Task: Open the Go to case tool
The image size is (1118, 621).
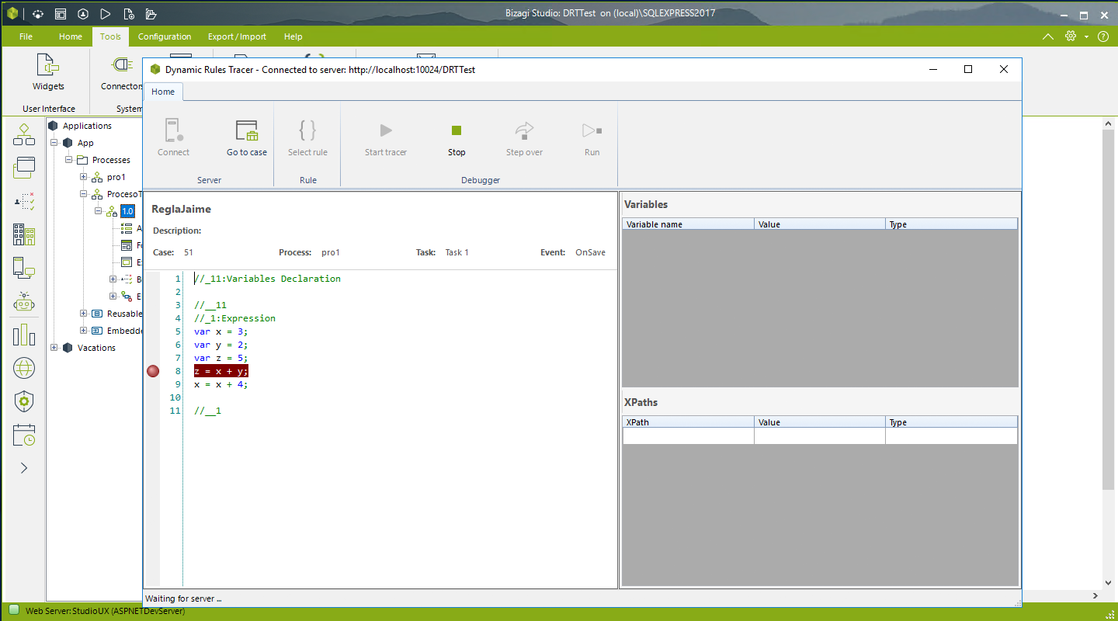Action: point(247,138)
